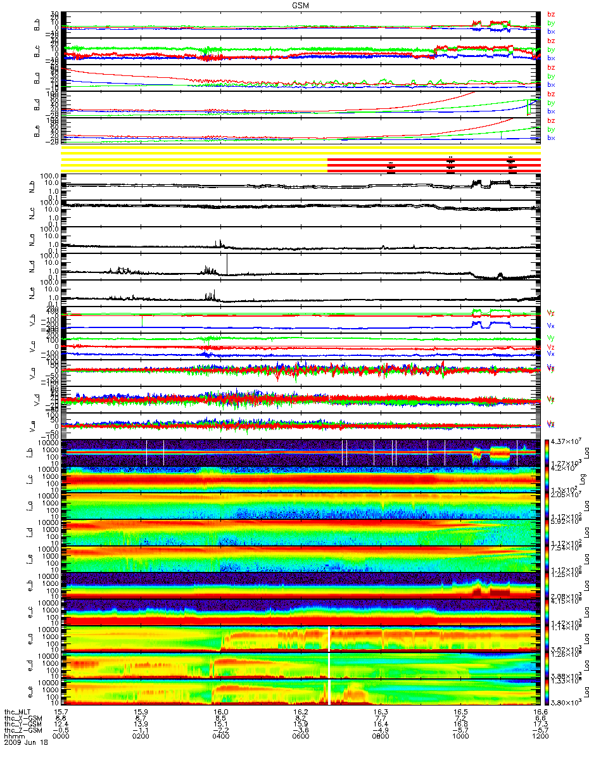Image resolution: width=589 pixels, height=760 pixels.
Task: Select the B_b panel axis label
Action: 37,25
